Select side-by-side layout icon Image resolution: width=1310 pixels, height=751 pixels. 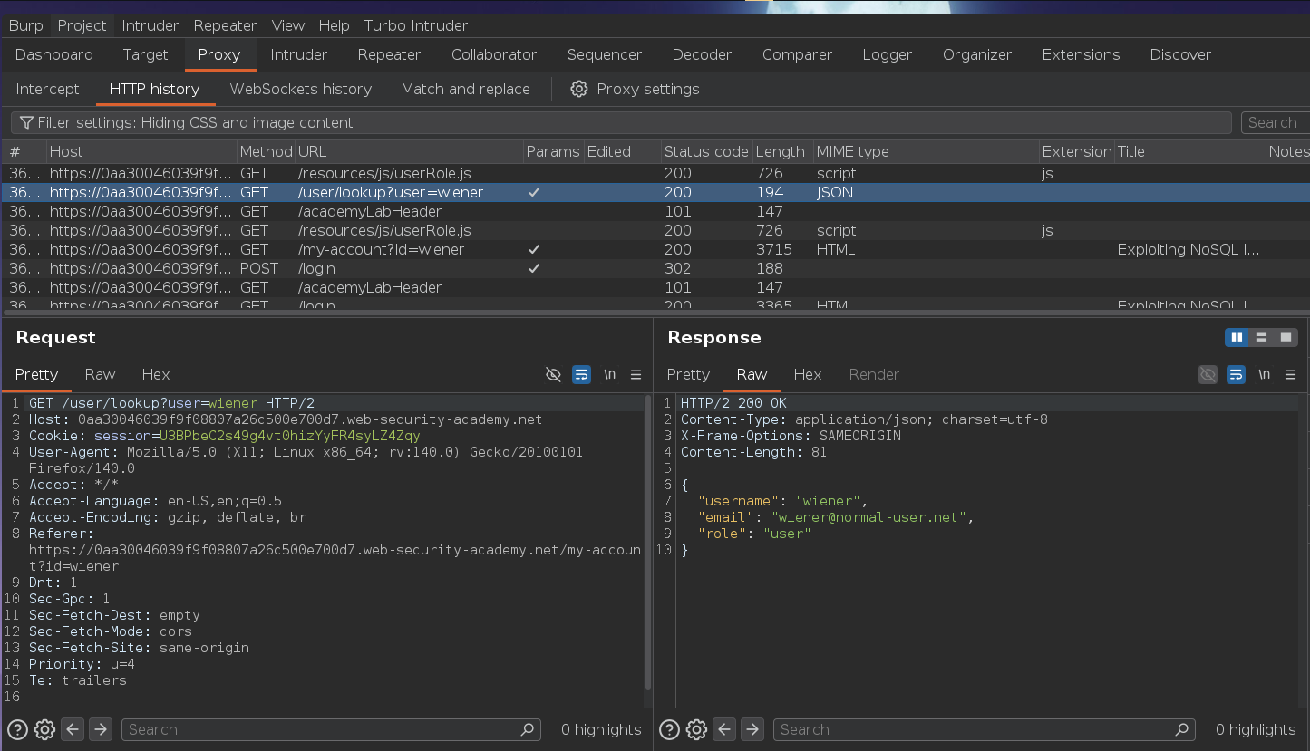[1237, 337]
